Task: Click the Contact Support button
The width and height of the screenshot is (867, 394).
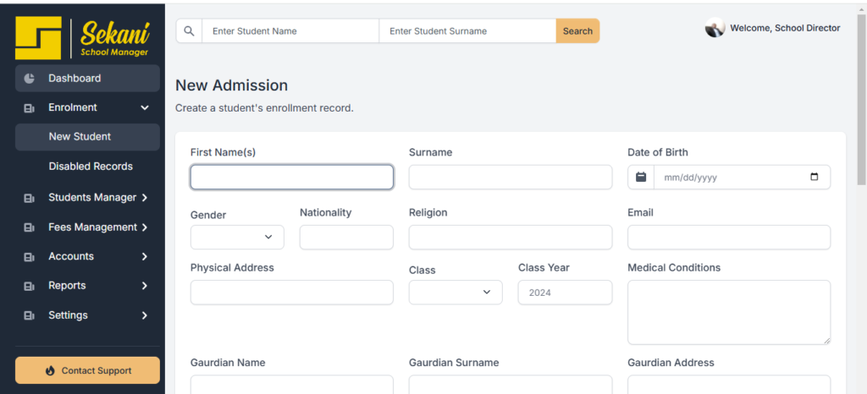Action: 87,370
